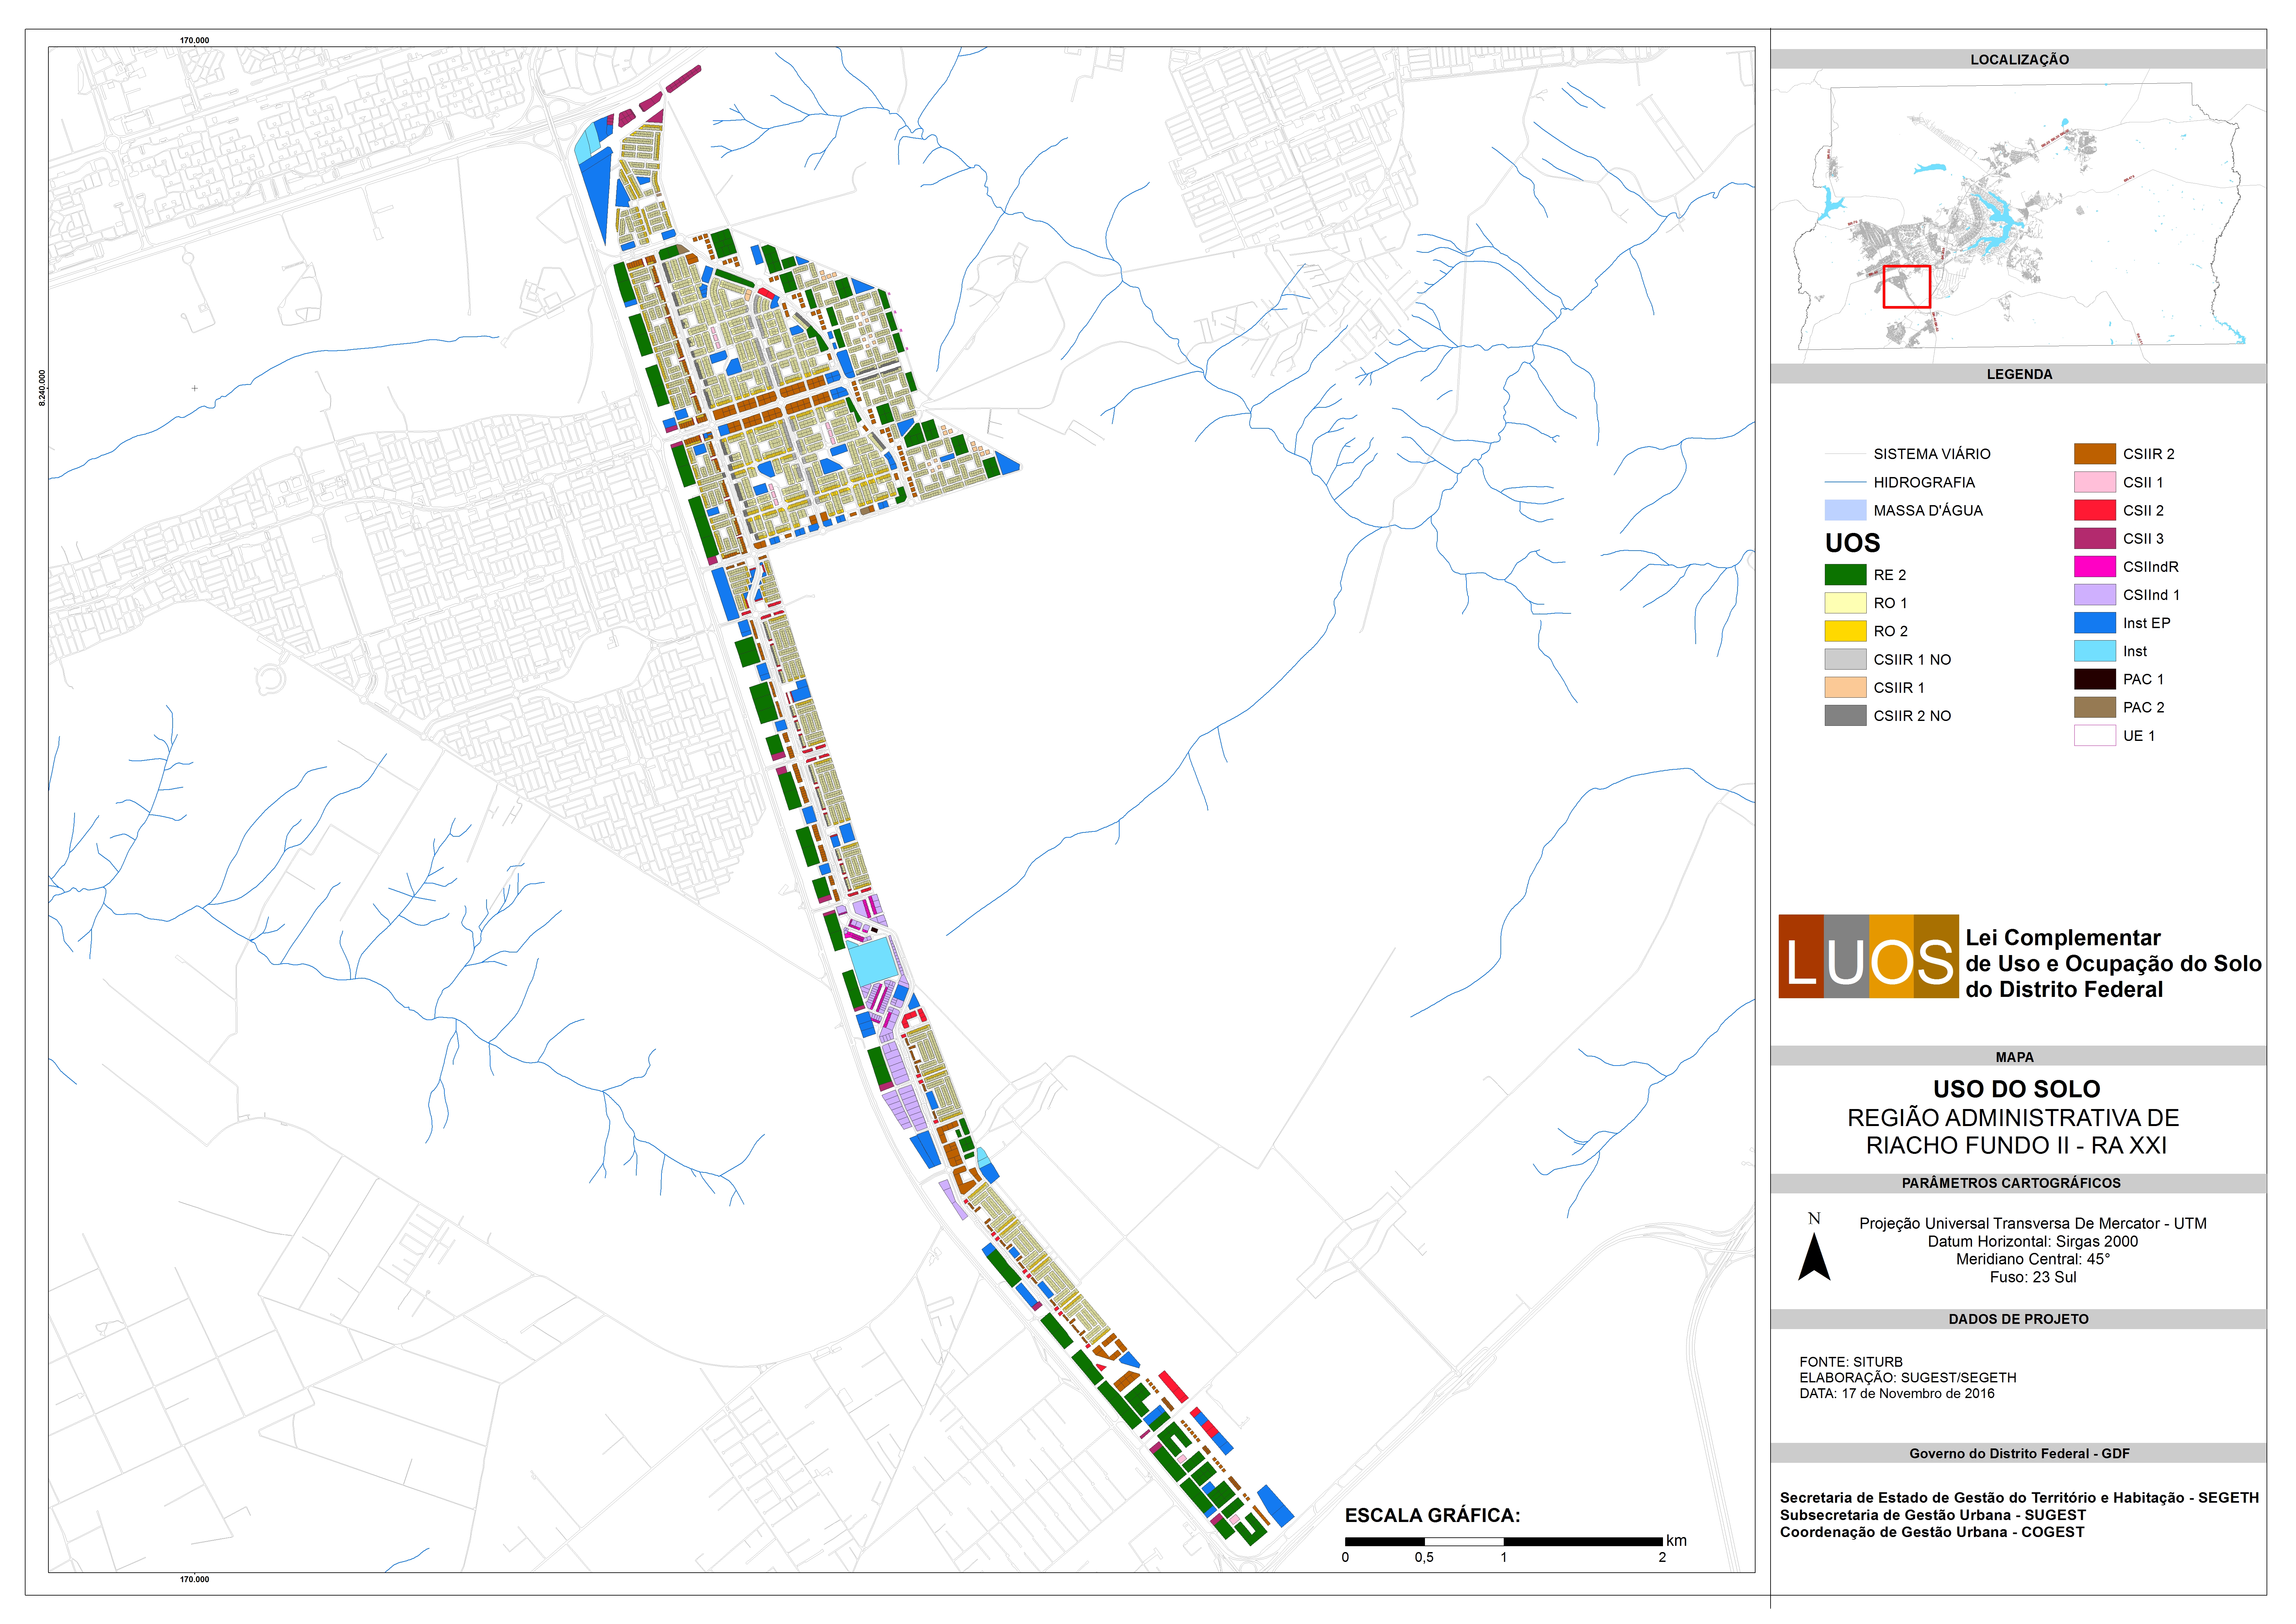Click the HIDROGRAFIA blue line symbol
This screenshot has width=2296, height=1624.
click(x=1845, y=482)
